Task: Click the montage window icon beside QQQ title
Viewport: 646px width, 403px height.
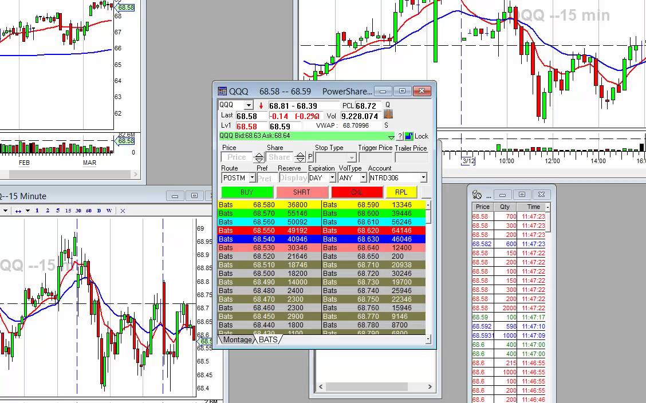Action: tap(222, 91)
